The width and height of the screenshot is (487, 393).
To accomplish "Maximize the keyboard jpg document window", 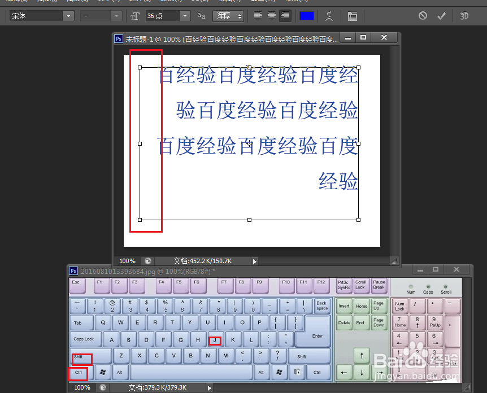I will (x=436, y=270).
